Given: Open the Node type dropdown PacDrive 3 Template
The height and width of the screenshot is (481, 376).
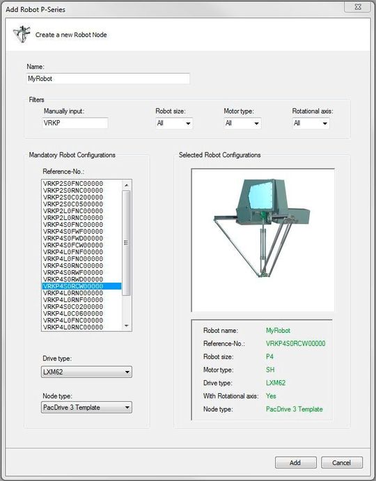Looking at the screenshot, I should [x=86, y=407].
